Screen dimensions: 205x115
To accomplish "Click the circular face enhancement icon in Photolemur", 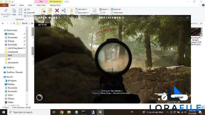I will coord(39,98).
